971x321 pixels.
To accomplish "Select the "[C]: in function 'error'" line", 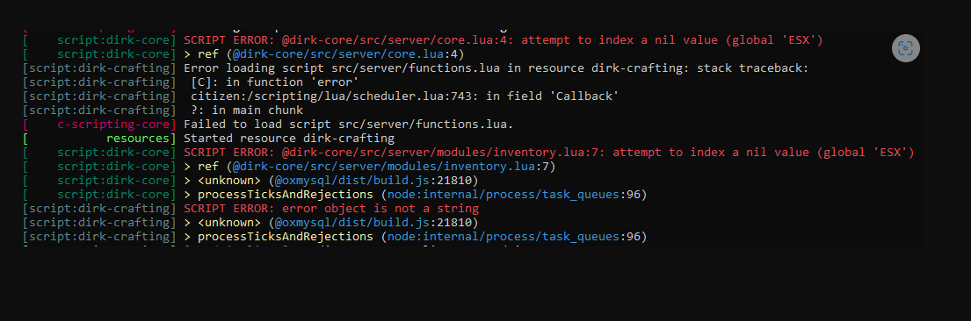I will [275, 82].
